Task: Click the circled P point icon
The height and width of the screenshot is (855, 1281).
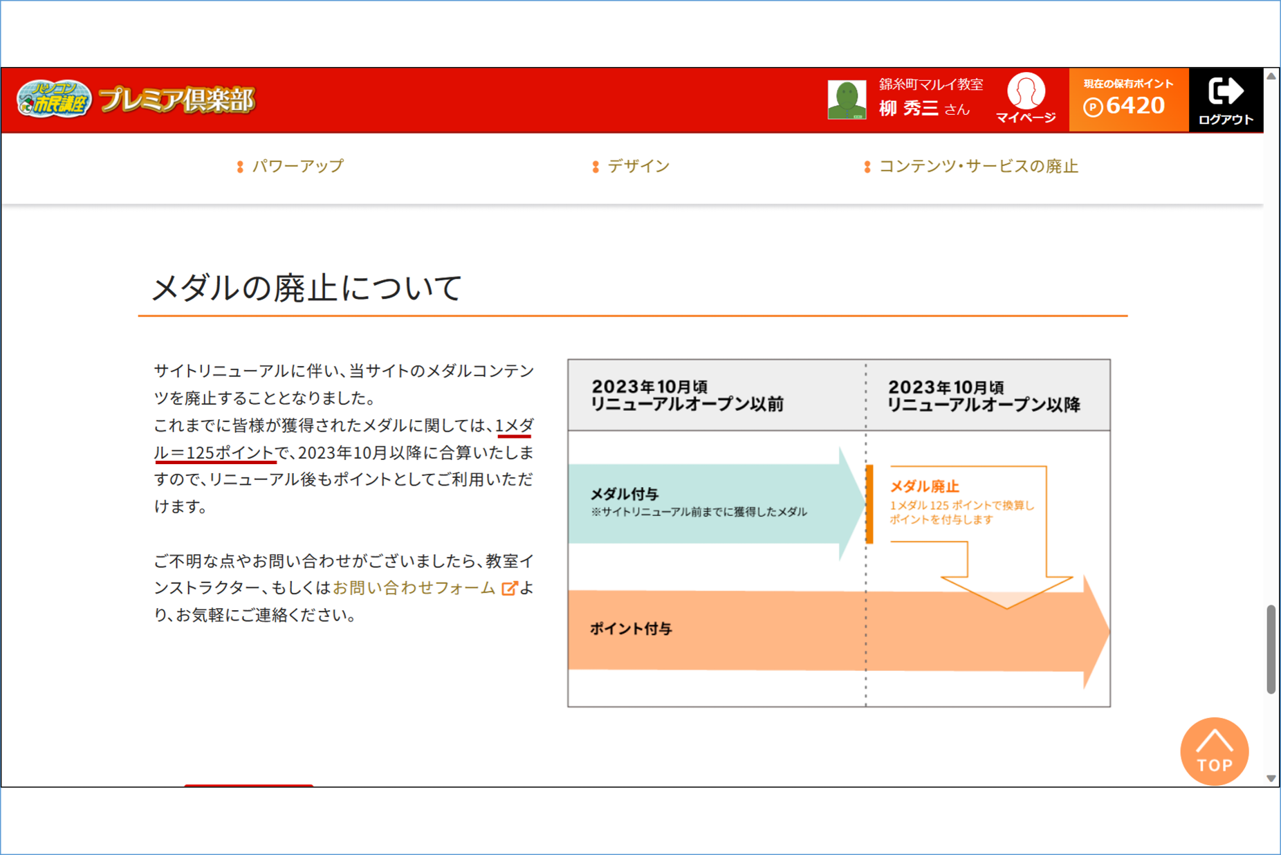Action: pyautogui.click(x=1093, y=107)
